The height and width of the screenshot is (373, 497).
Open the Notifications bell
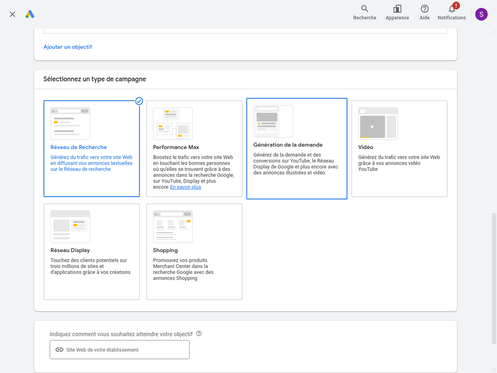point(452,13)
